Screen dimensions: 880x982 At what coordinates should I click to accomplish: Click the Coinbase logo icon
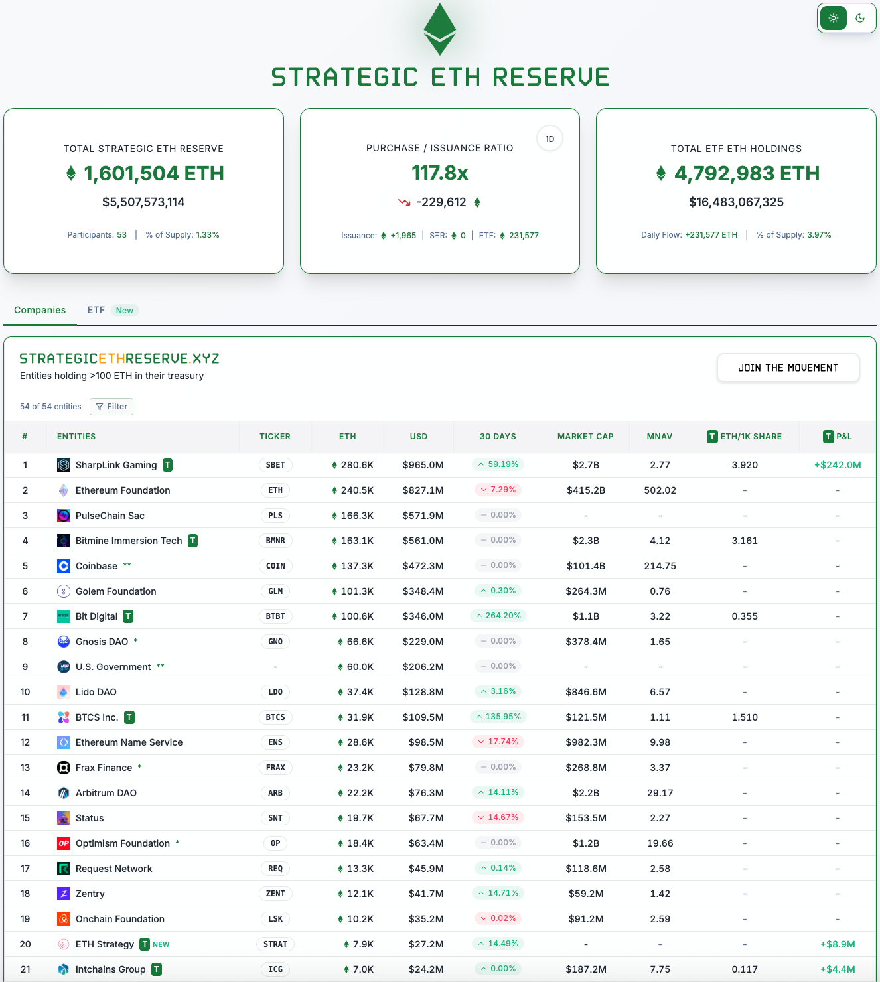64,566
